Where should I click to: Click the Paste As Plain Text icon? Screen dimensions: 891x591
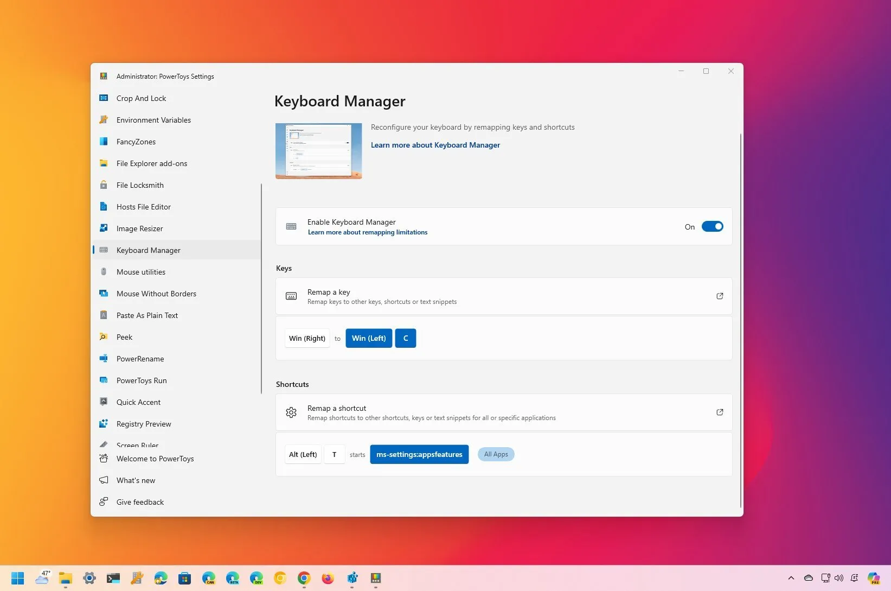104,315
